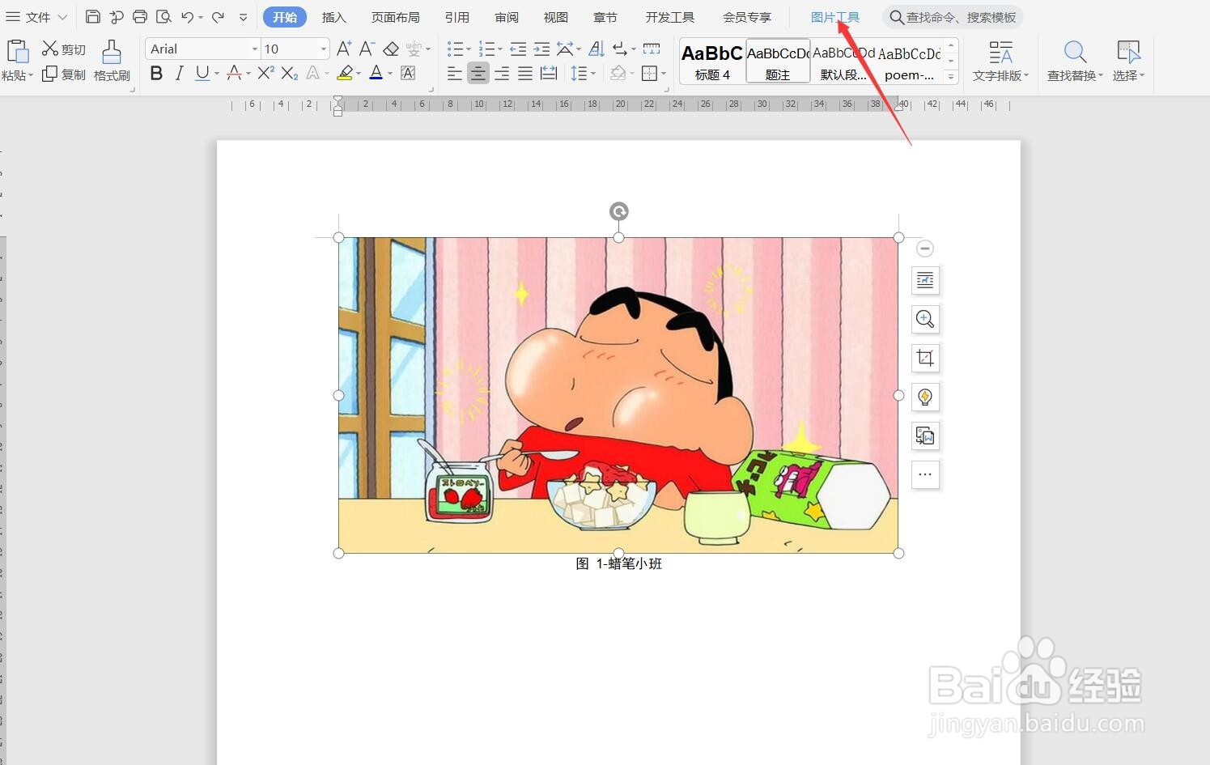Open Print Preview icon
The image size is (1210, 765).
[163, 17]
